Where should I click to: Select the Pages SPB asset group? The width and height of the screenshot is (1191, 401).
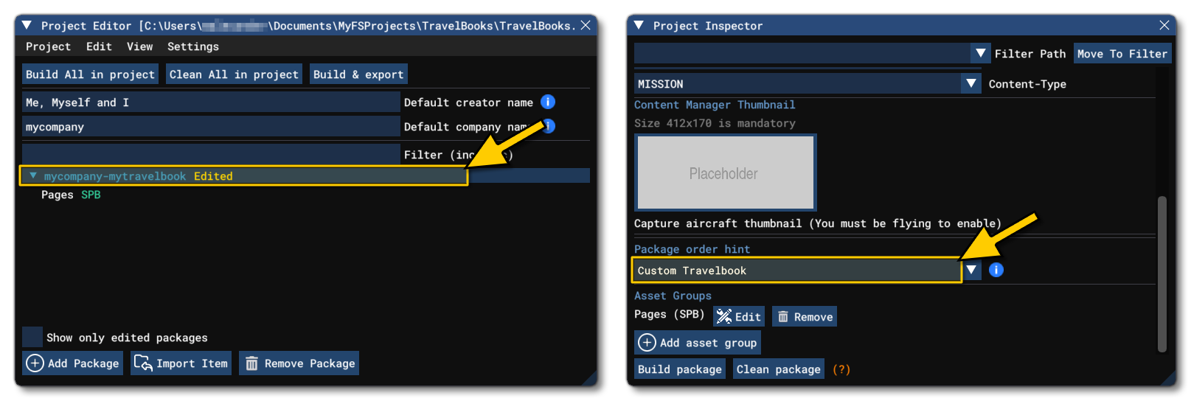pyautogui.click(x=71, y=195)
